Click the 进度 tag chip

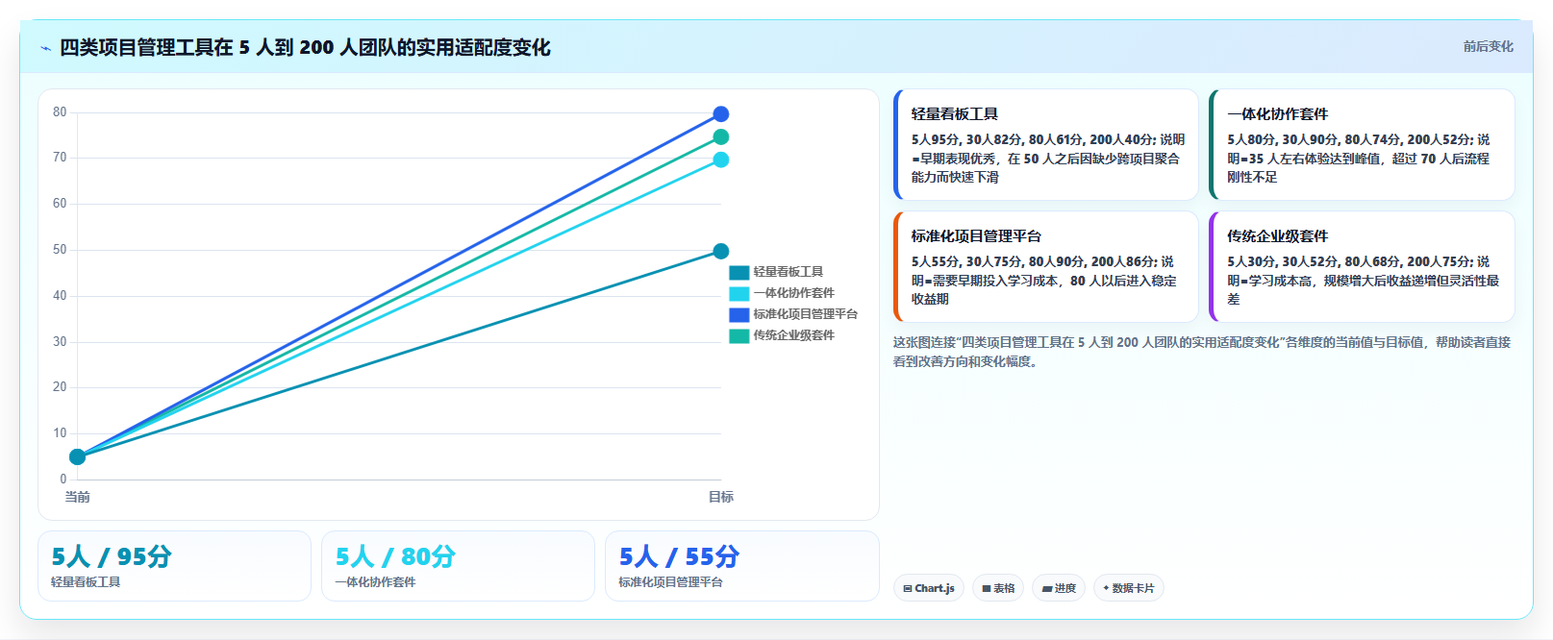point(1059,588)
